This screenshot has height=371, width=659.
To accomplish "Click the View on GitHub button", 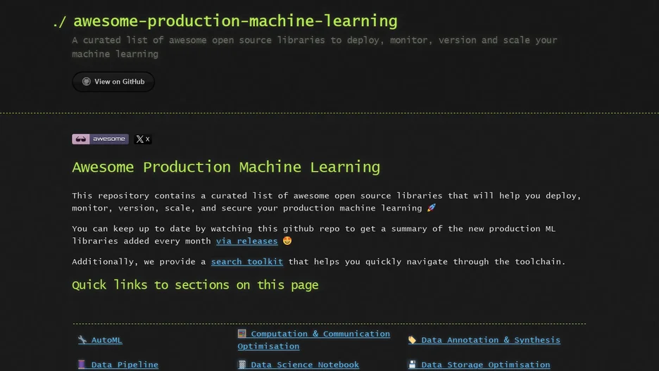I will 113,82.
